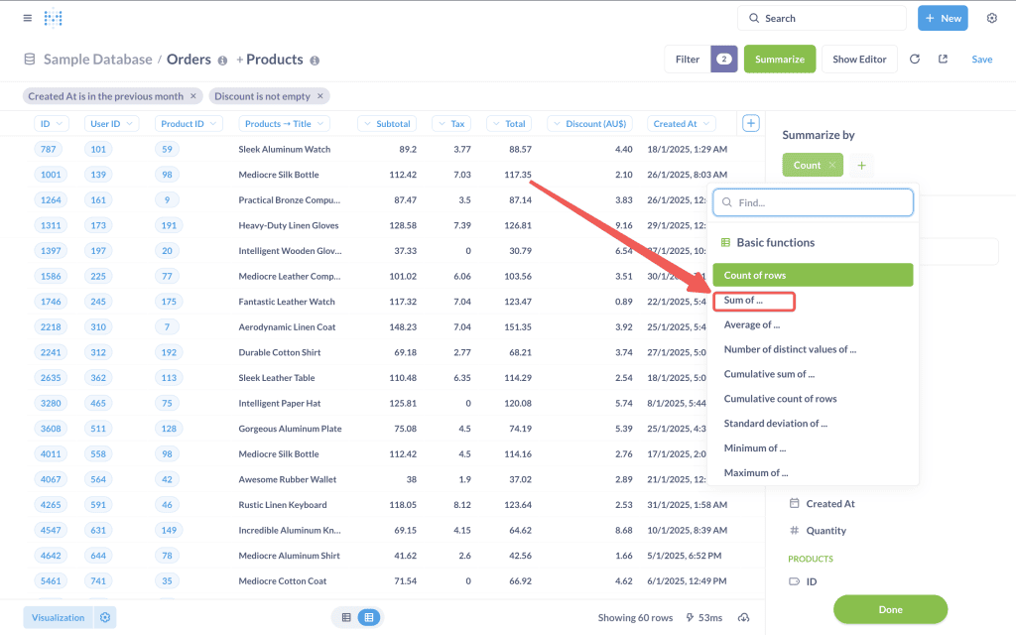Choose 'Average of ...' from list
Screen dimensions: 1016x635
click(x=752, y=324)
